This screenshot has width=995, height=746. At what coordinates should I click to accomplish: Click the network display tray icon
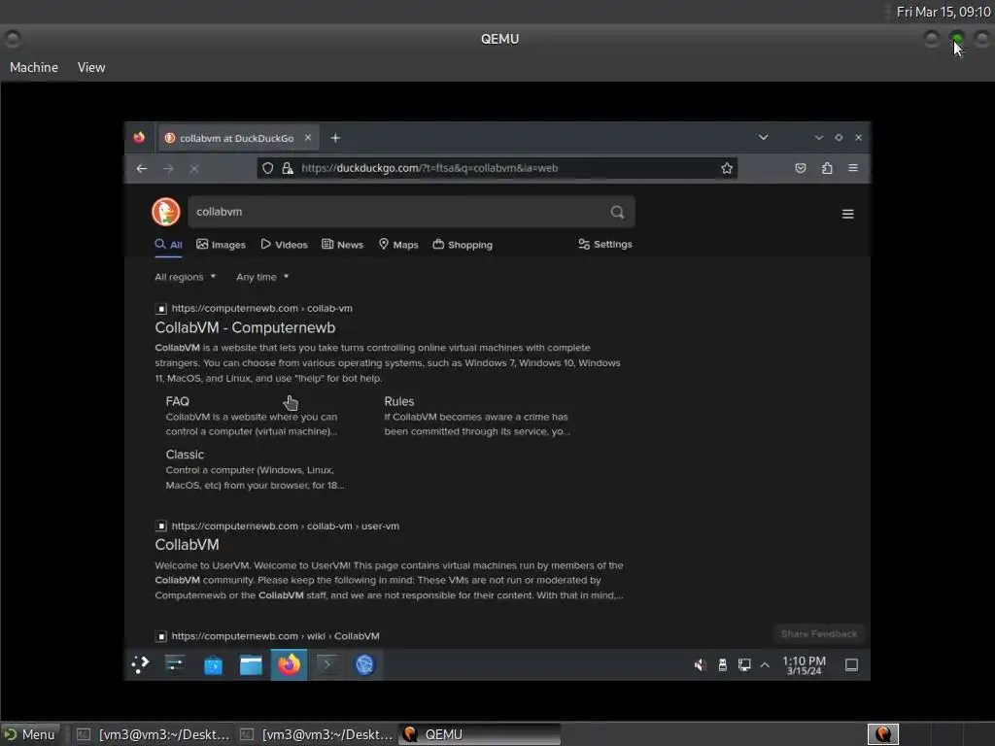pos(743,664)
